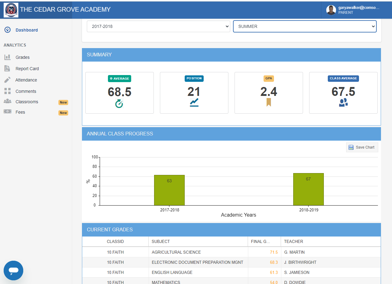Click the user profile avatar picture
Screen dimensions: 392x284
point(331,10)
